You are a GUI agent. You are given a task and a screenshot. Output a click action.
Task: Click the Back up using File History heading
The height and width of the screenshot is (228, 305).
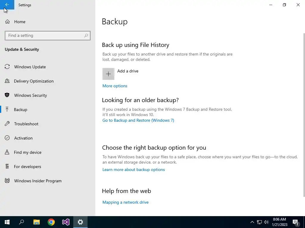(x=136, y=45)
